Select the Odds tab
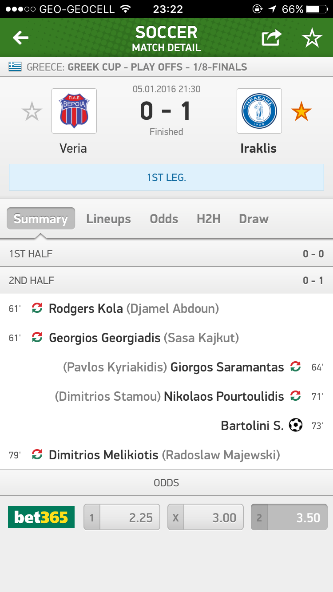This screenshot has height=592, width=333. (164, 219)
